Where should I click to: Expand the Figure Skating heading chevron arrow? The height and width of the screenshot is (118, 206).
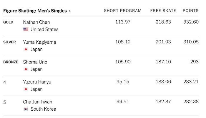70,11
